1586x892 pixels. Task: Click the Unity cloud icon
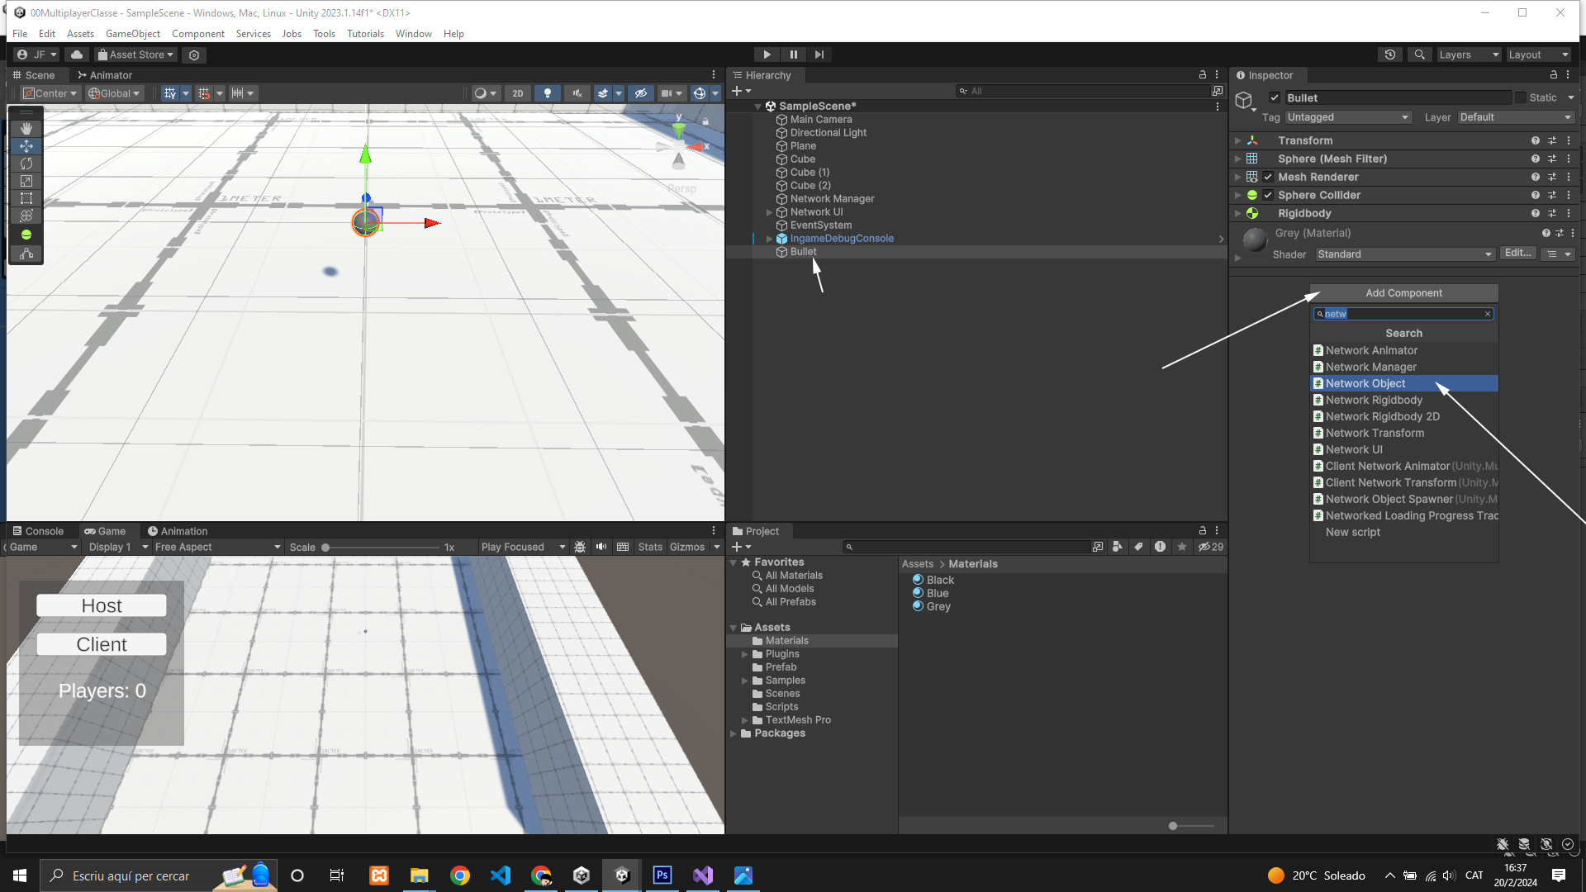(77, 55)
